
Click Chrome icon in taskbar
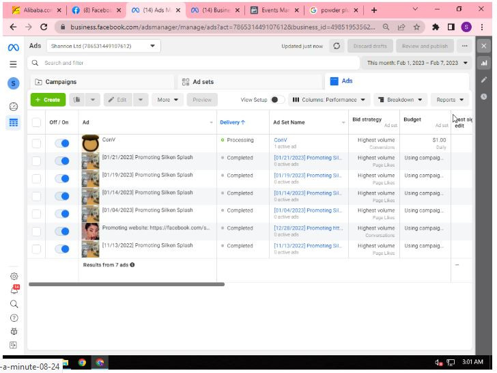(82, 362)
